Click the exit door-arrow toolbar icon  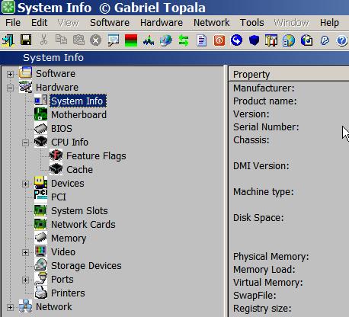click(8, 40)
